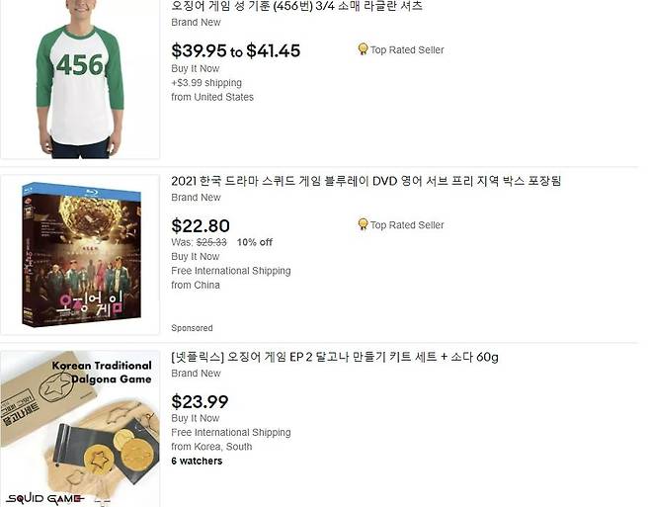The height and width of the screenshot is (507, 650).
Task: Click Top Rated Seller badge icon on shirt listing
Action: (x=363, y=49)
